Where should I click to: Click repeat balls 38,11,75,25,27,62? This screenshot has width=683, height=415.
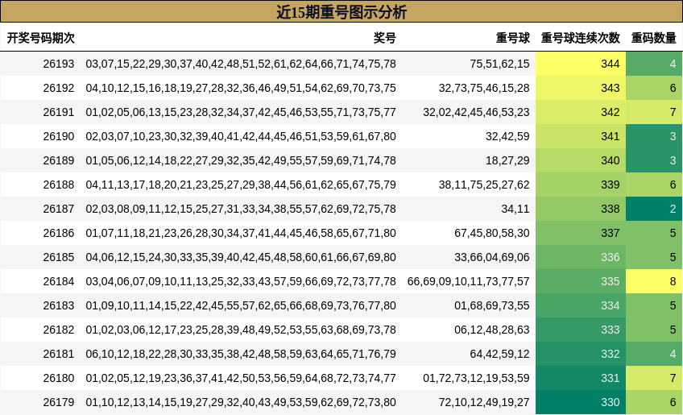click(x=484, y=185)
